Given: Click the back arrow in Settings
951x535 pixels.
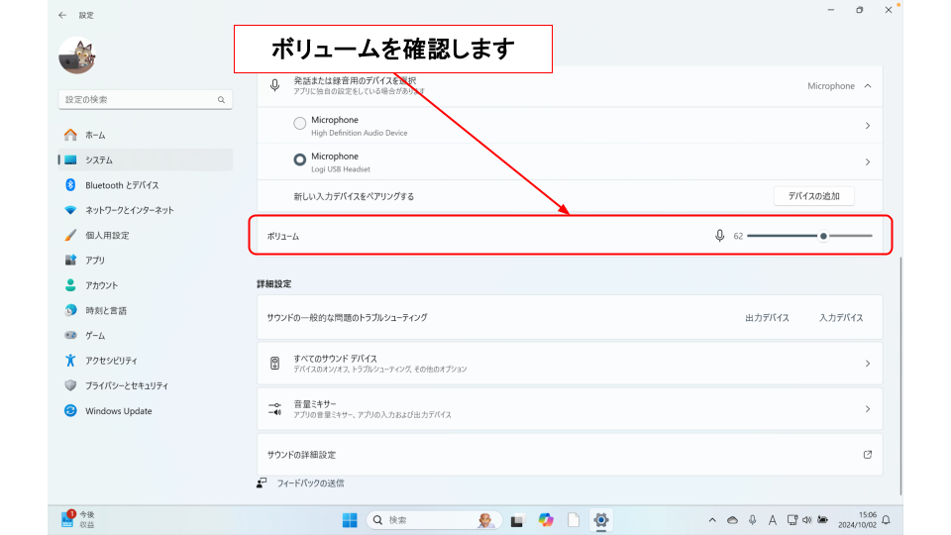Looking at the screenshot, I should (x=63, y=15).
